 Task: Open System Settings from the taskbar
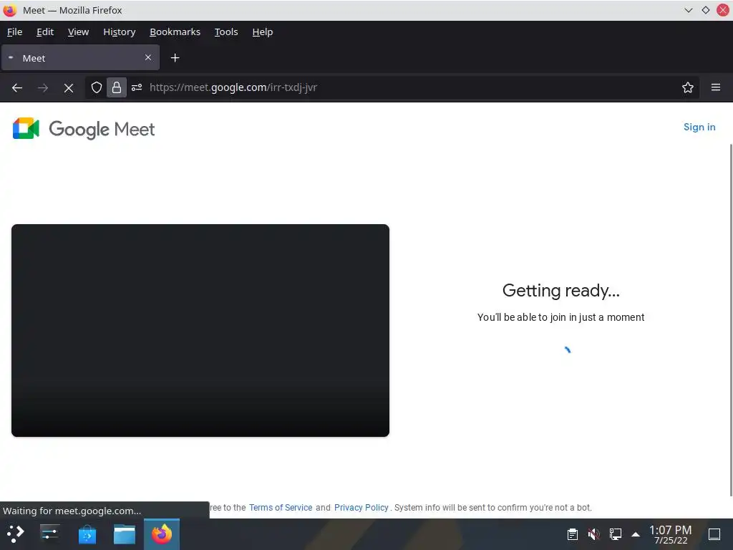pos(49,534)
